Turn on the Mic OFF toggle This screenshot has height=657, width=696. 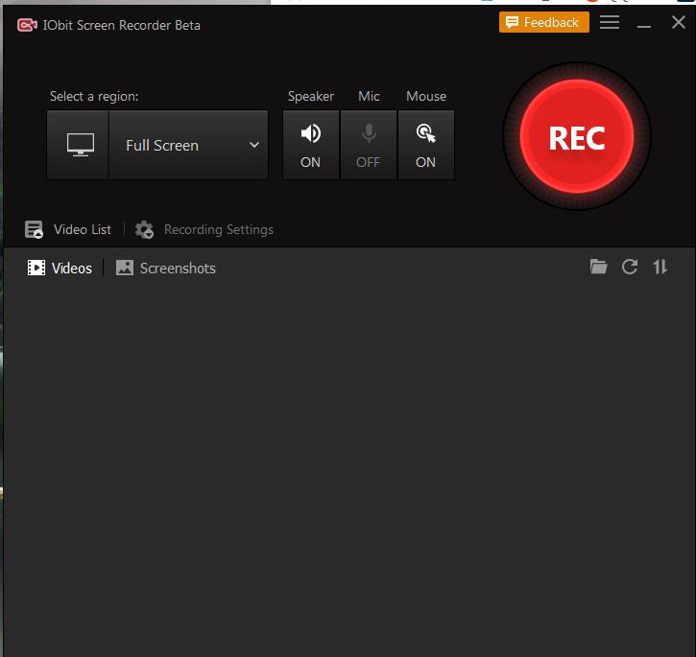click(x=369, y=145)
